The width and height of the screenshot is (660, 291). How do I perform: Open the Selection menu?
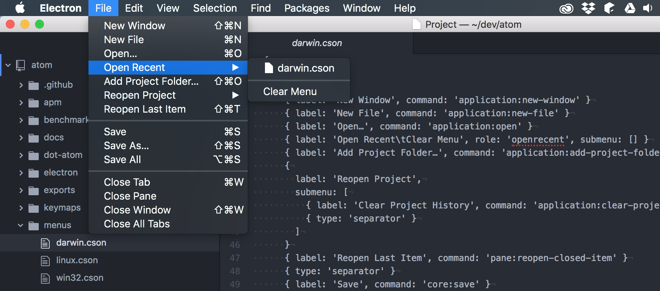[x=215, y=8]
